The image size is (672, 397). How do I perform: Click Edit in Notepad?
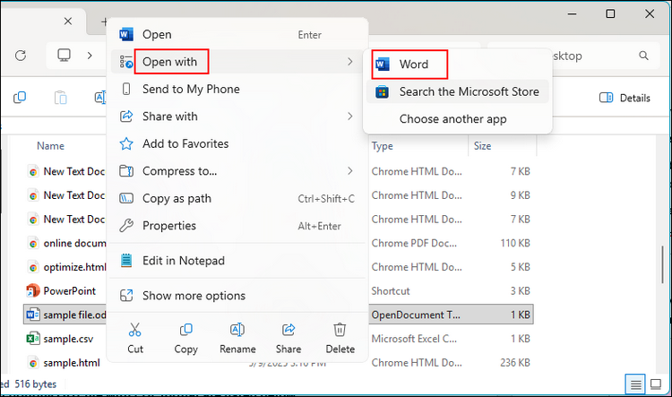[x=237, y=261]
